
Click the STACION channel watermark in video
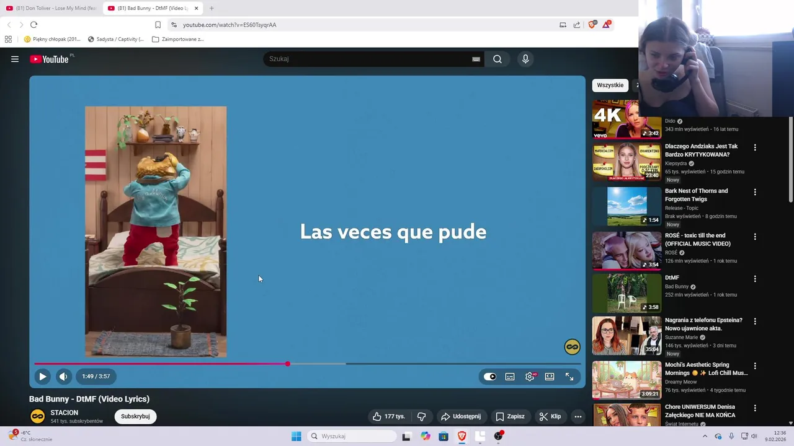(572, 347)
